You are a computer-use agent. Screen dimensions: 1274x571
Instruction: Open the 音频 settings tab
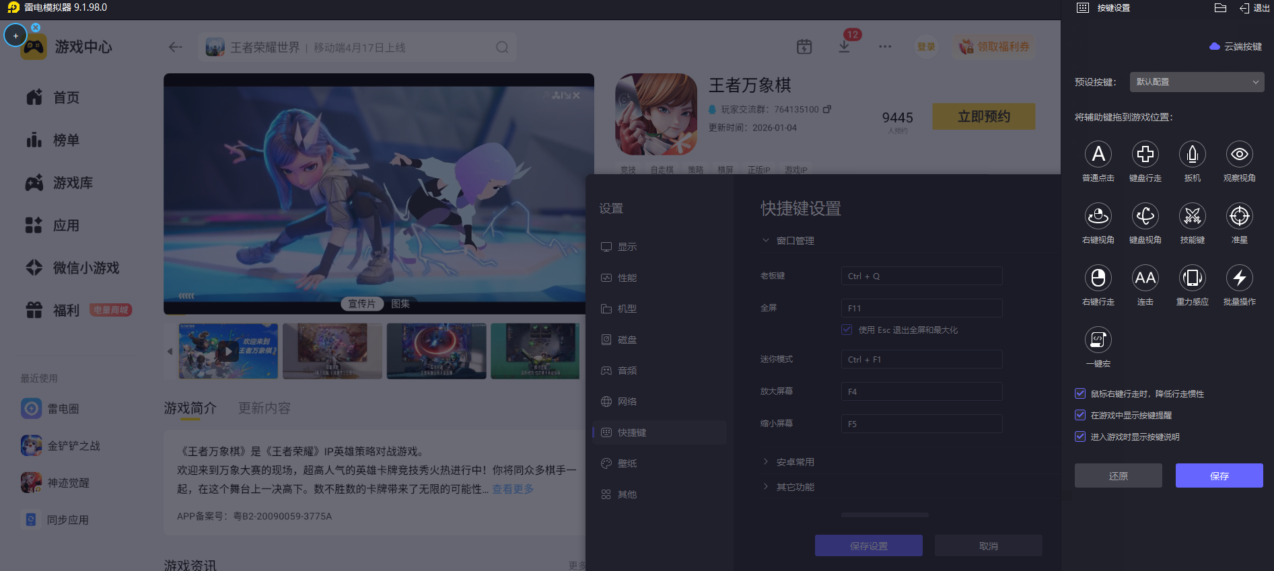tap(660, 371)
